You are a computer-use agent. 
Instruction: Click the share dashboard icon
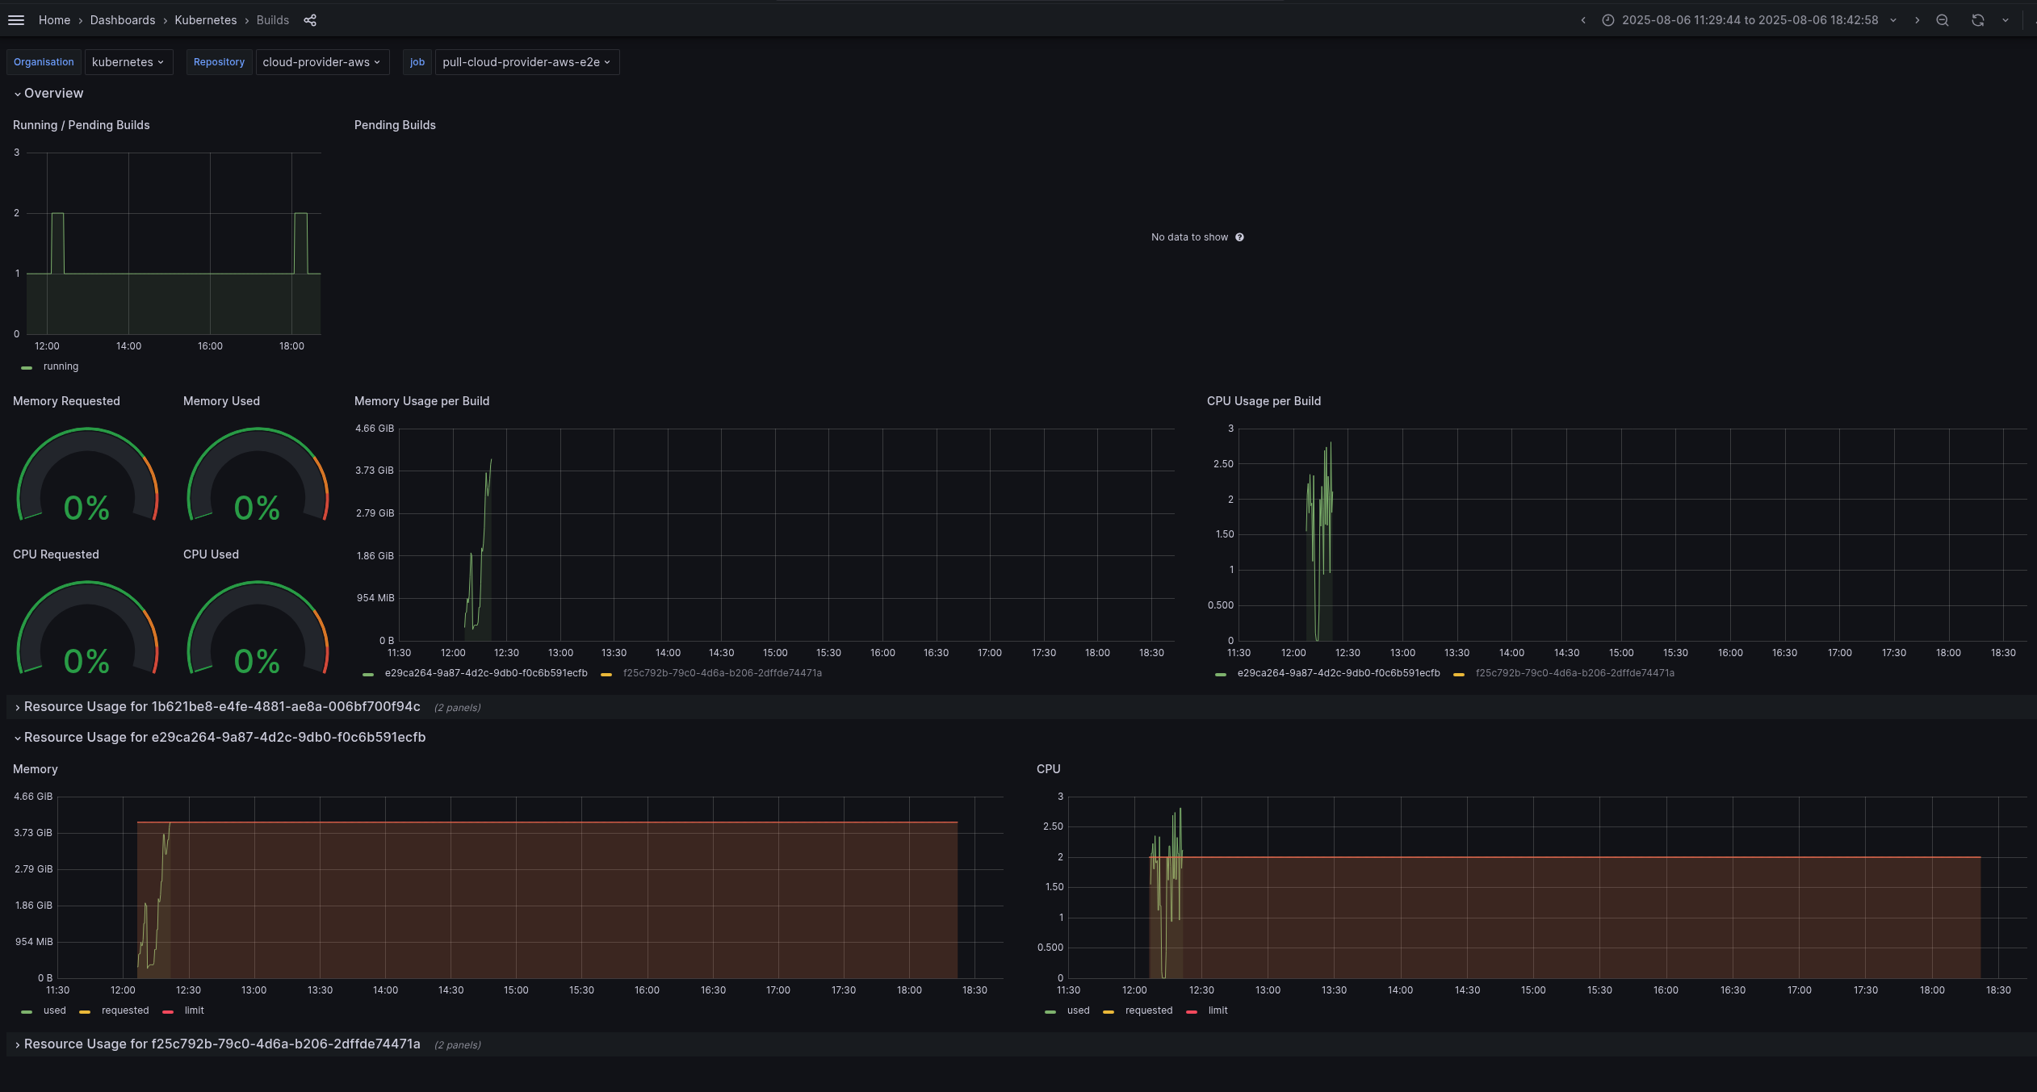click(310, 20)
